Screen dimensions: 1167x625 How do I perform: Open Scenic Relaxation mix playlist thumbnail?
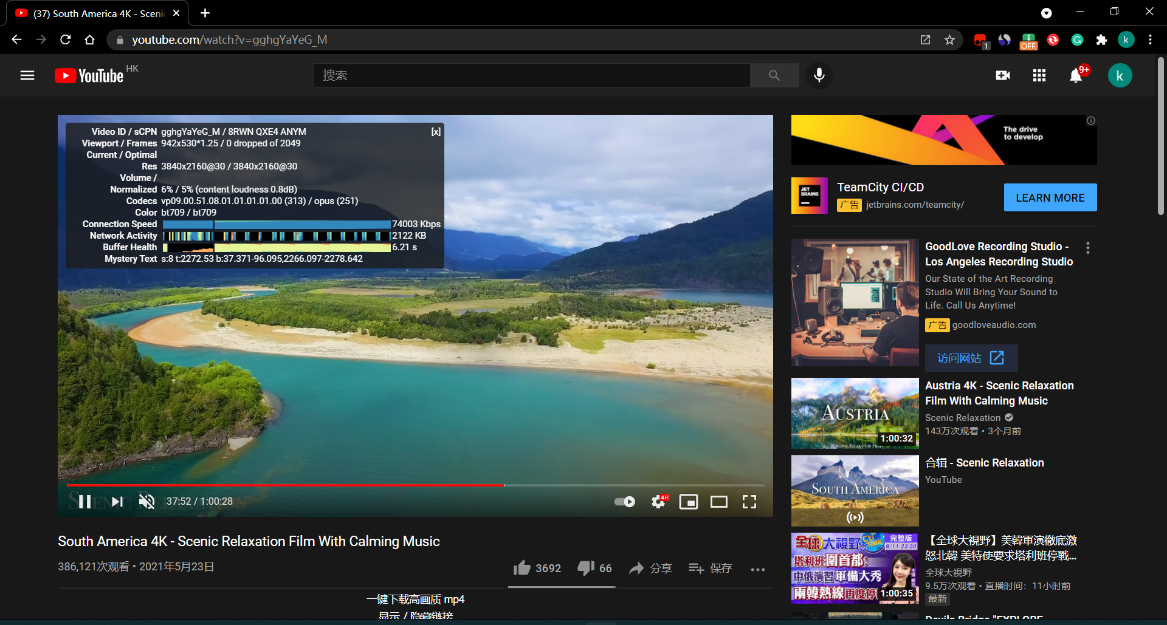tap(855, 491)
